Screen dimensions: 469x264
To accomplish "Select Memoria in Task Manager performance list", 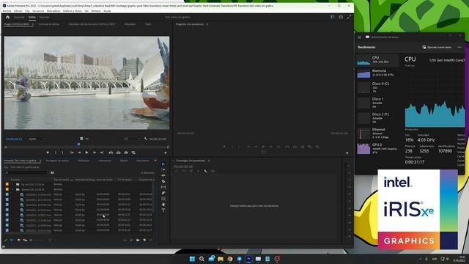I will (x=377, y=73).
